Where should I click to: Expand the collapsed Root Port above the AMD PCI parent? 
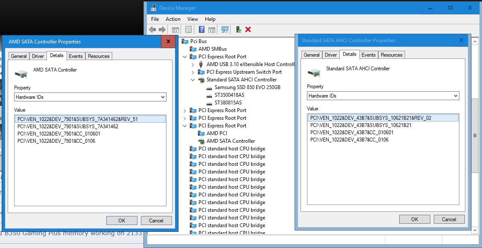click(x=184, y=118)
